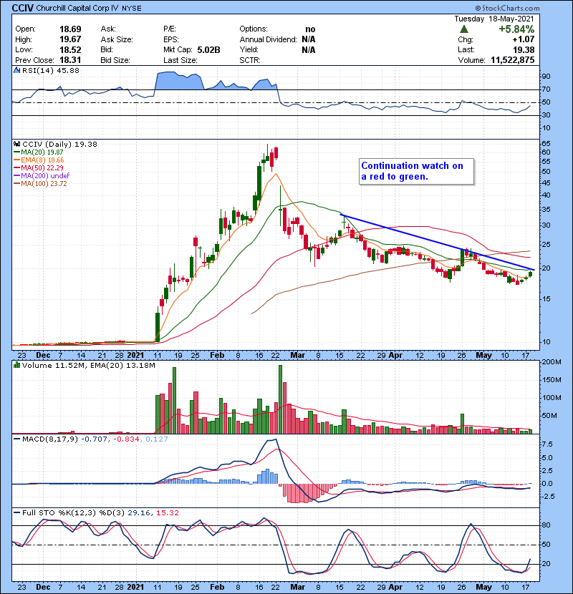Click the MA(20) 19.87 legend entry
The width and height of the screenshot is (573, 594).
(x=39, y=152)
